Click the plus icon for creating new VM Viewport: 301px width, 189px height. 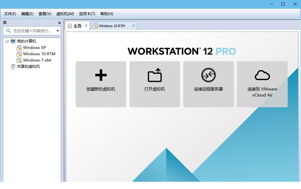point(101,75)
